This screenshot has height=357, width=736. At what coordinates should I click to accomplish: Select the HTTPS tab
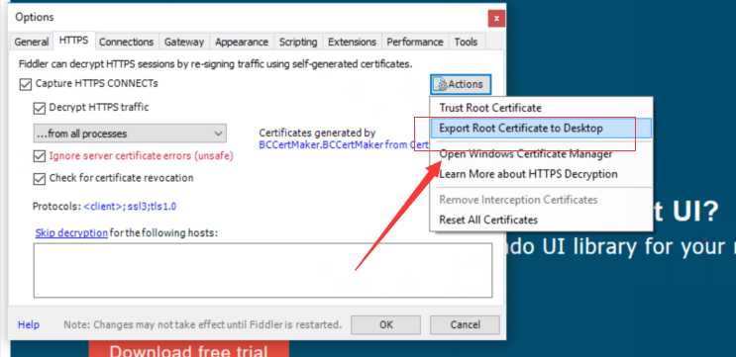[x=73, y=41]
